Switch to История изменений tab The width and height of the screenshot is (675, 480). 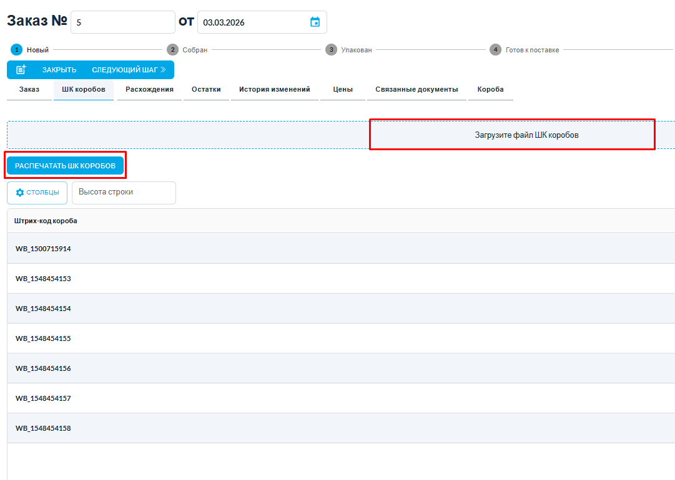(x=274, y=90)
